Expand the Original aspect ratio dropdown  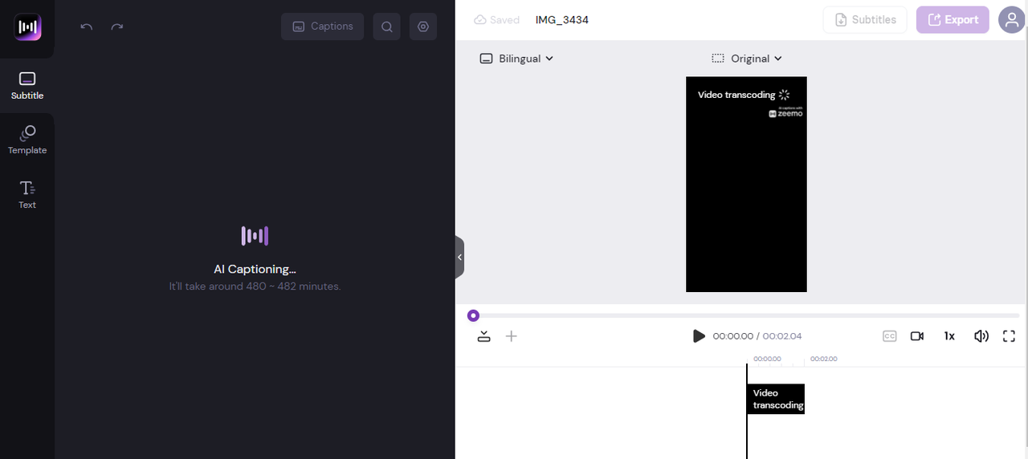coord(747,59)
